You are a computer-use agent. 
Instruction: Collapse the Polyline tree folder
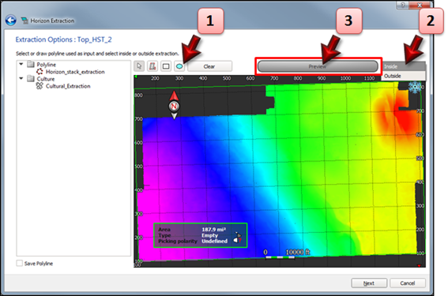(21, 64)
